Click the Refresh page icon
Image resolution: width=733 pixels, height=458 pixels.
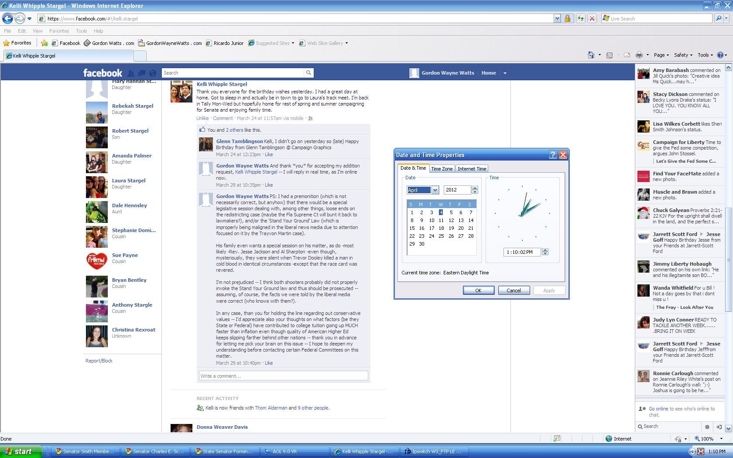(x=580, y=18)
